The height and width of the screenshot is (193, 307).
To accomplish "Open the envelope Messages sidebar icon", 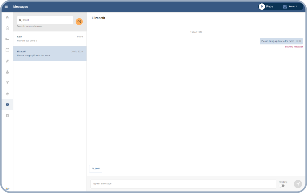I will coord(7,105).
